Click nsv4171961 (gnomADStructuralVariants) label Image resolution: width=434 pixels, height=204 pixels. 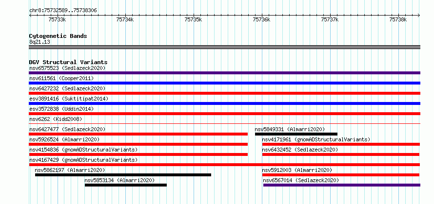click(x=316, y=139)
